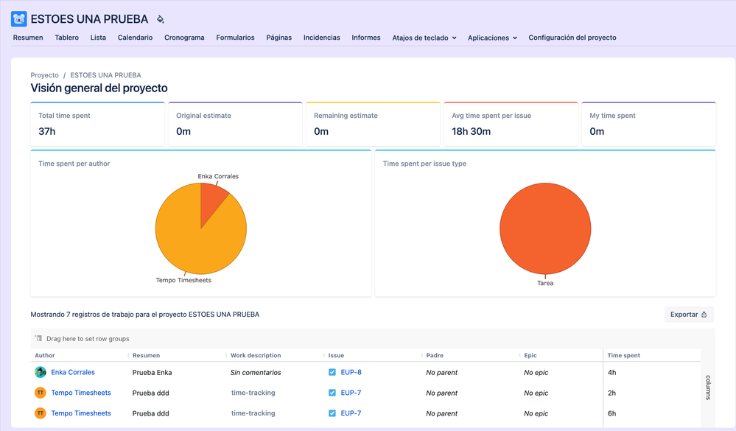
Task: Click the Tarea pie chart
Action: [x=545, y=228]
